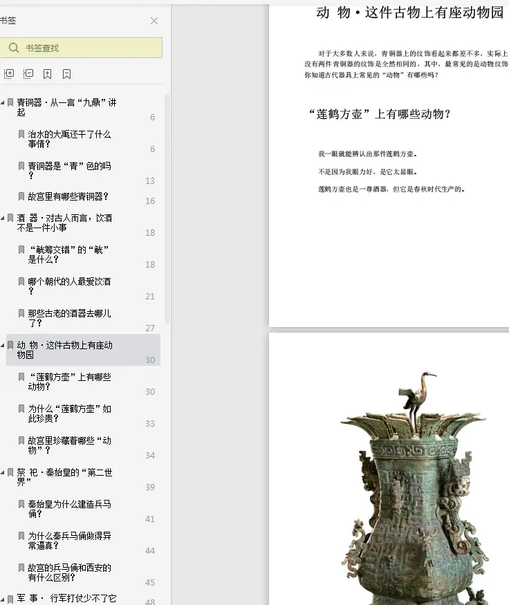The width and height of the screenshot is (509, 605).
Task: Click bookmark icon beside 故宫里有哪些青铜器
Action: pos(21,196)
